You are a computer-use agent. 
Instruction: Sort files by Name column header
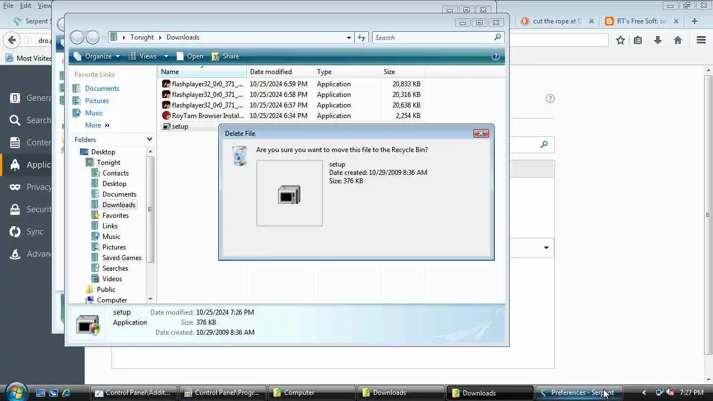point(203,72)
